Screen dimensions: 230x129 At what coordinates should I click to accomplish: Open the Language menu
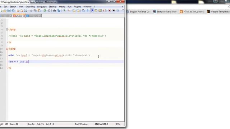click(42, 6)
